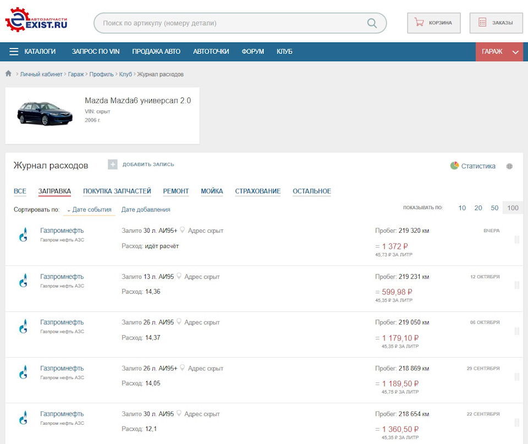Switch to the Мойка tab
The image size is (528, 444).
click(x=212, y=191)
